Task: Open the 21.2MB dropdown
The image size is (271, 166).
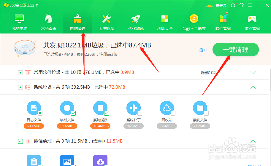Action: click(200, 126)
